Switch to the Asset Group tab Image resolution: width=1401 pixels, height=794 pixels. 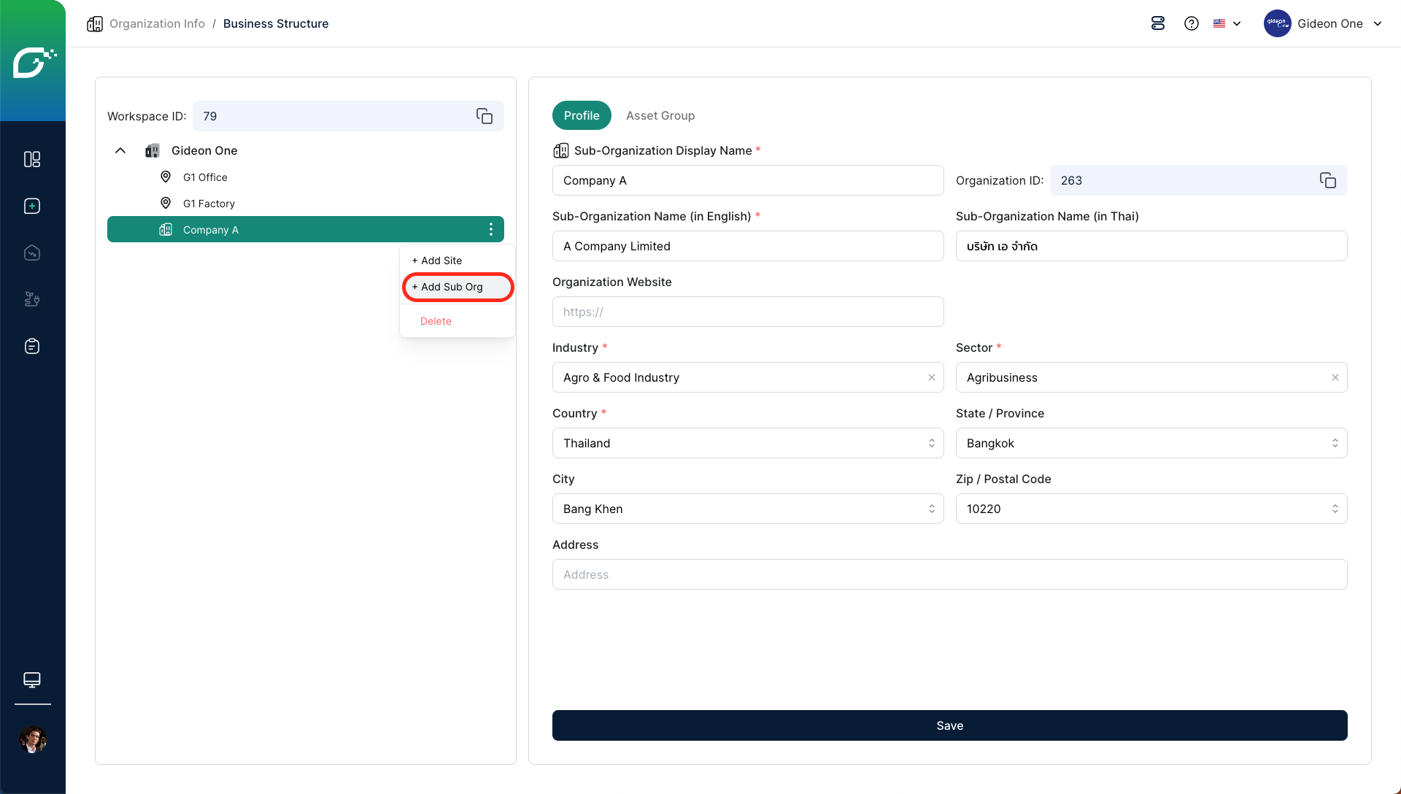660,115
